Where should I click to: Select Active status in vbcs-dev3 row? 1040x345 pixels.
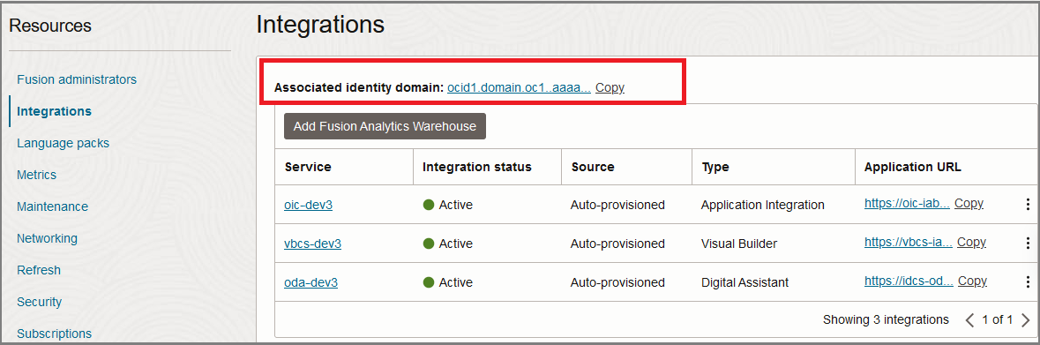448,244
